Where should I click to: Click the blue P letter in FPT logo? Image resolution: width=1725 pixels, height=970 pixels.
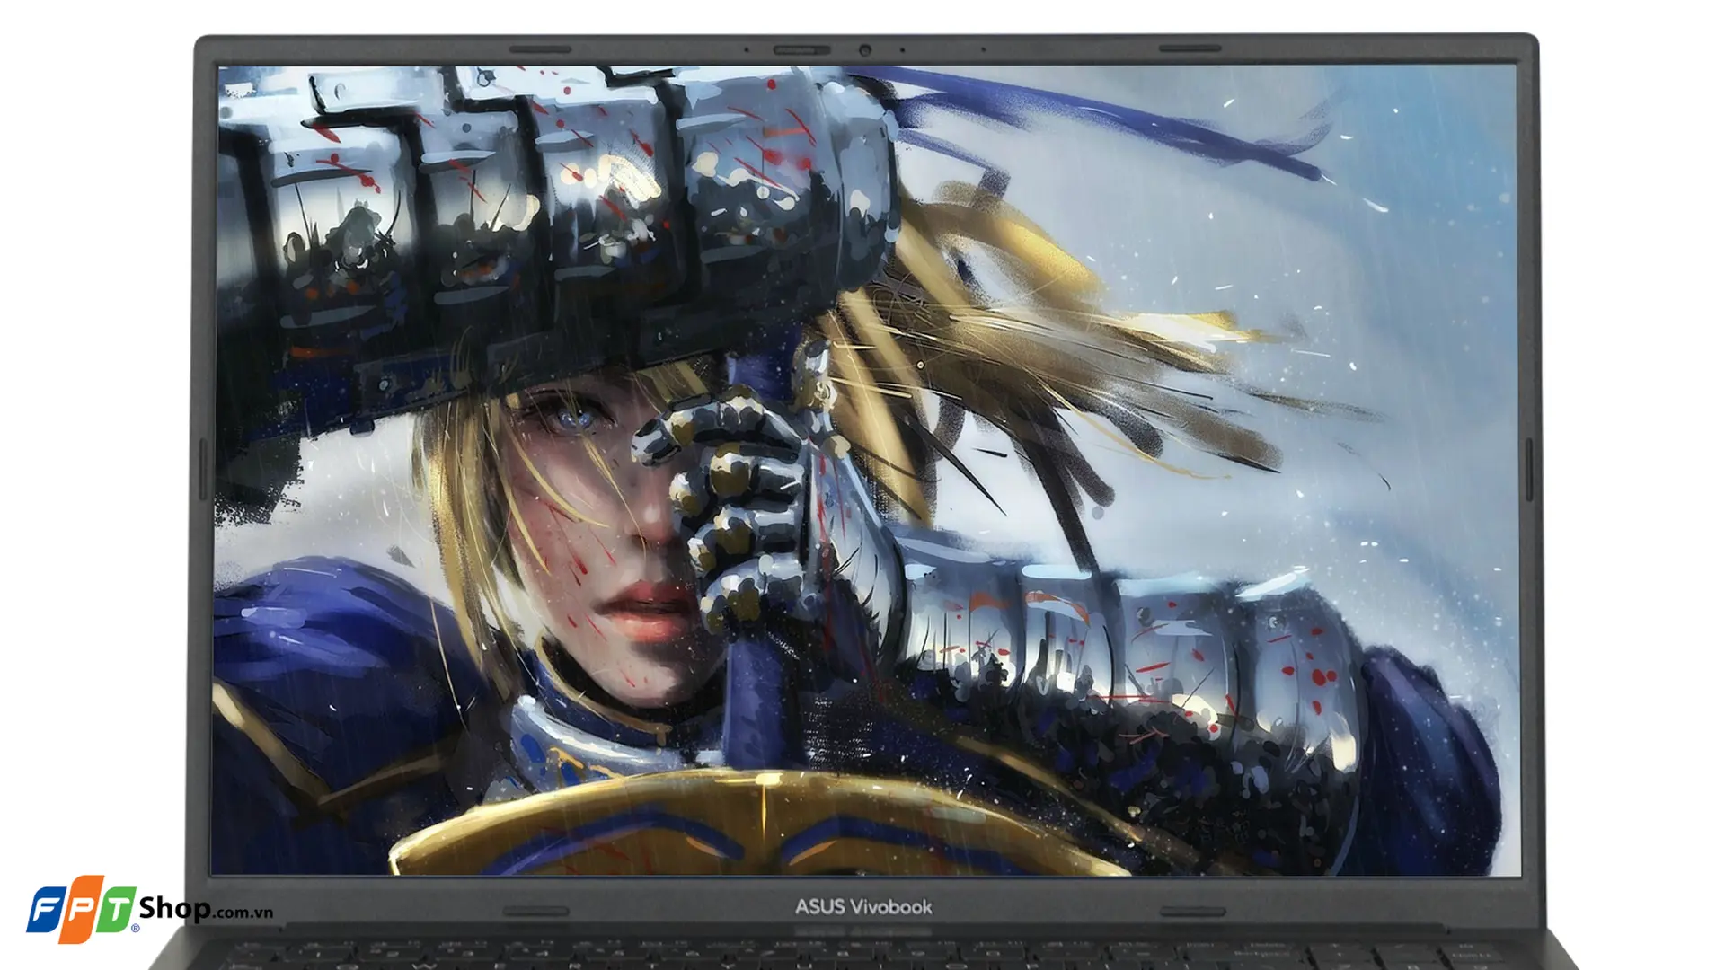(83, 909)
